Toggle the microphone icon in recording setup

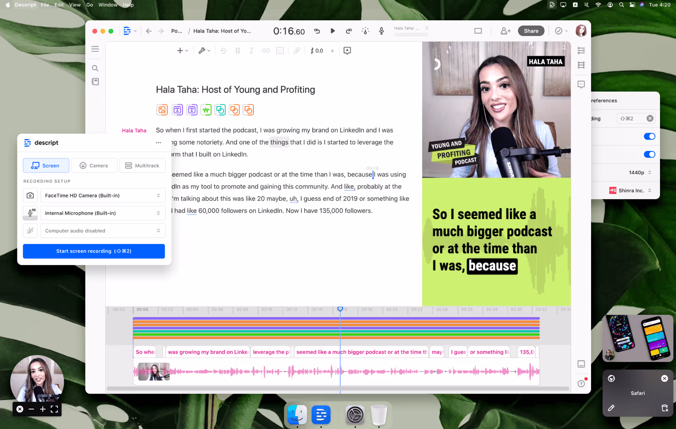coord(30,213)
